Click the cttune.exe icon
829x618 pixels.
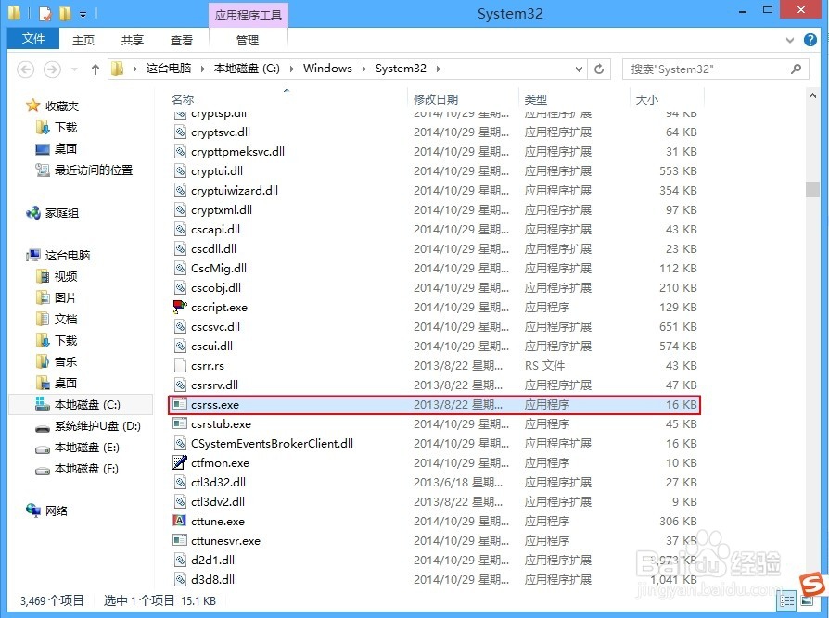[180, 521]
